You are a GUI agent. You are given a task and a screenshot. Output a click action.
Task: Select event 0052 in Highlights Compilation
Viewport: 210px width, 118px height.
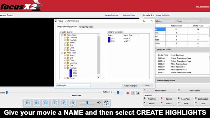coord(111,41)
